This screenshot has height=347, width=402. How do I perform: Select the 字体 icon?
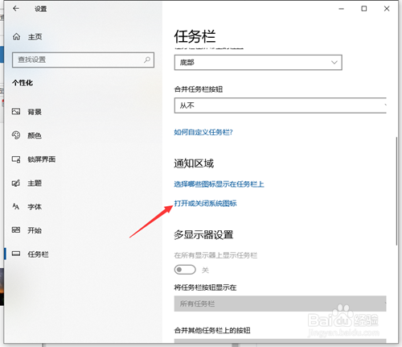point(16,206)
